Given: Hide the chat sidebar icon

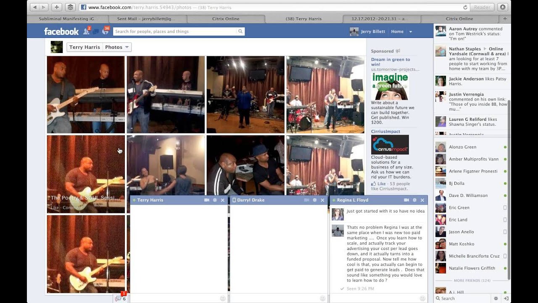Looking at the screenshot, I should 506,298.
